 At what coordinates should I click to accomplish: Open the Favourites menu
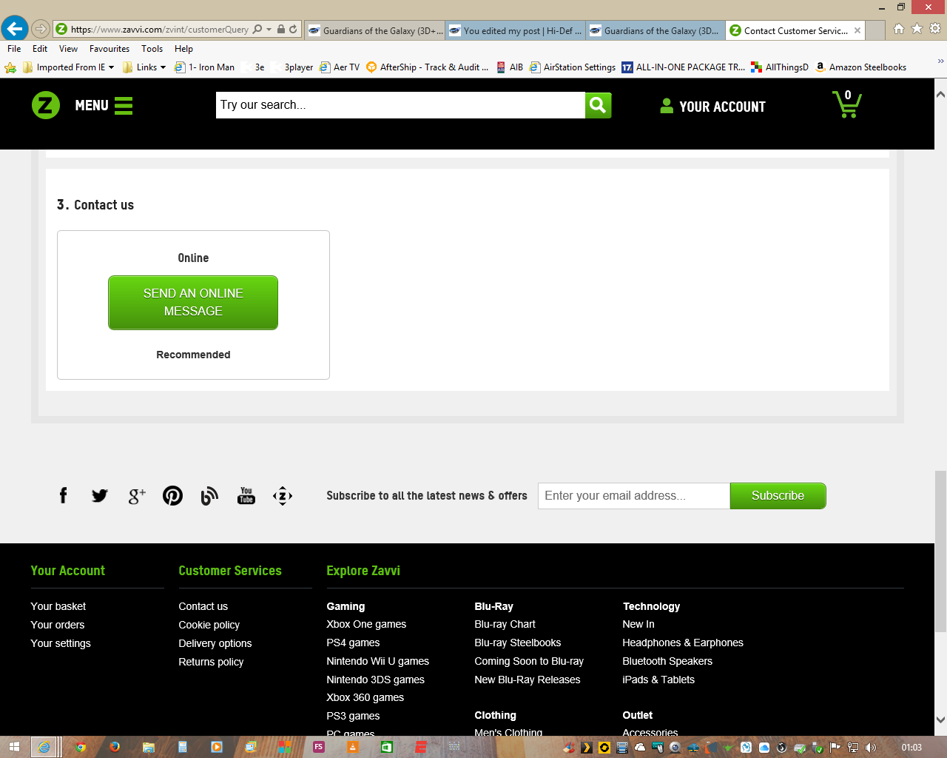coord(109,49)
